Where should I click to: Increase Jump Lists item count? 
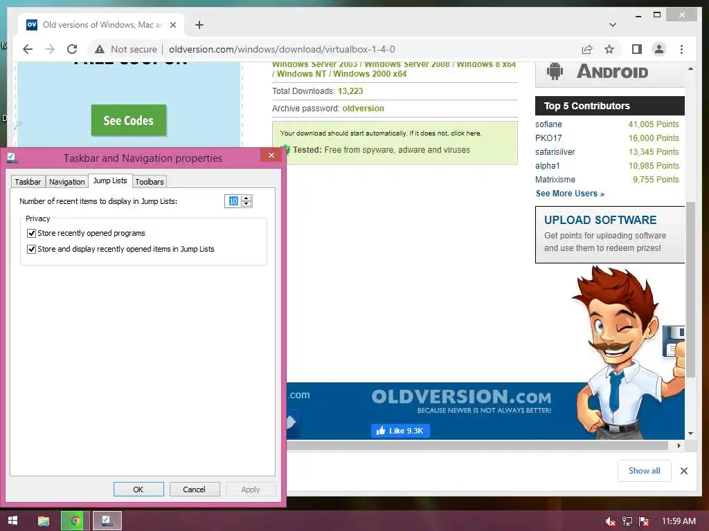coord(246,198)
